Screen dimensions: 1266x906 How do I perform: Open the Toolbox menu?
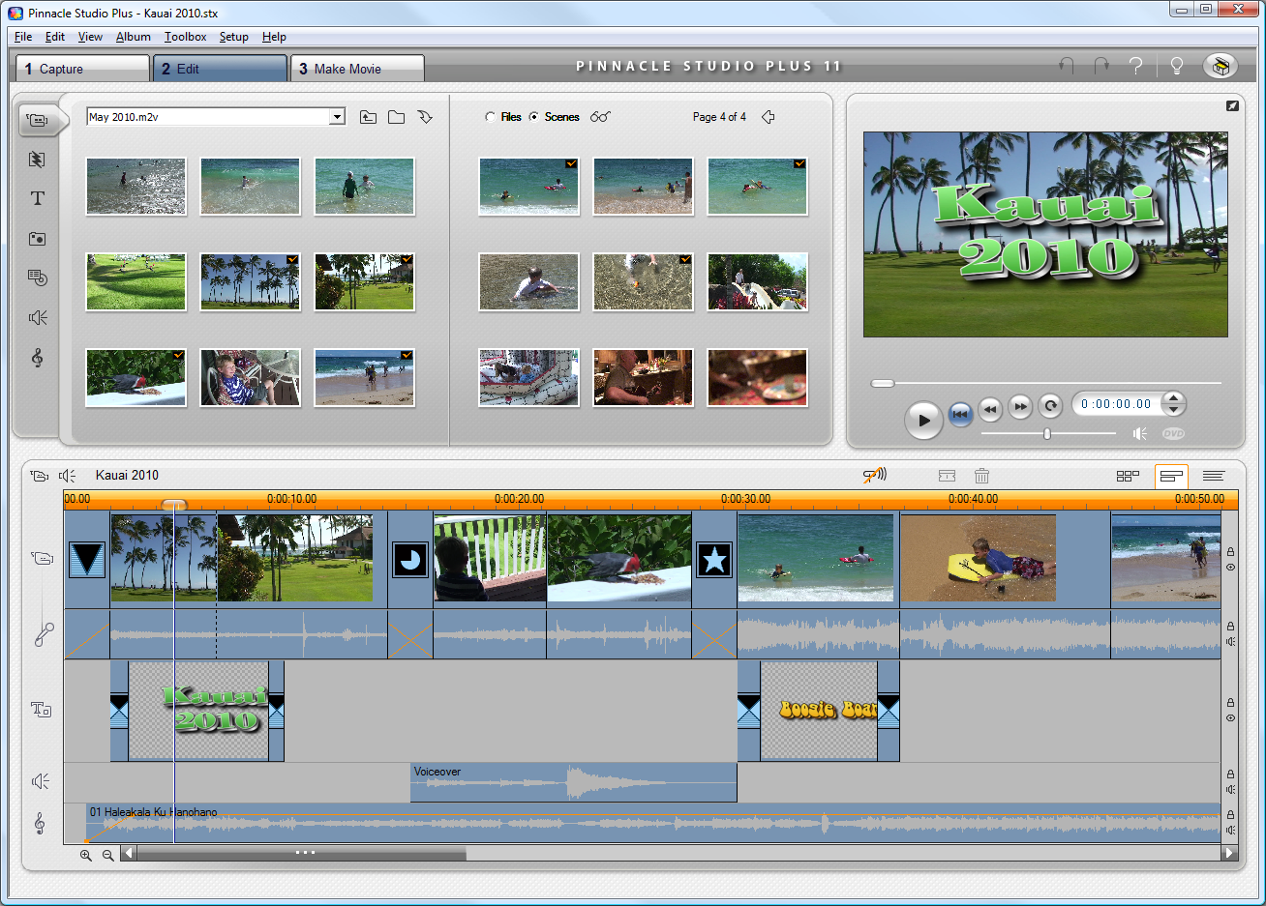point(185,37)
